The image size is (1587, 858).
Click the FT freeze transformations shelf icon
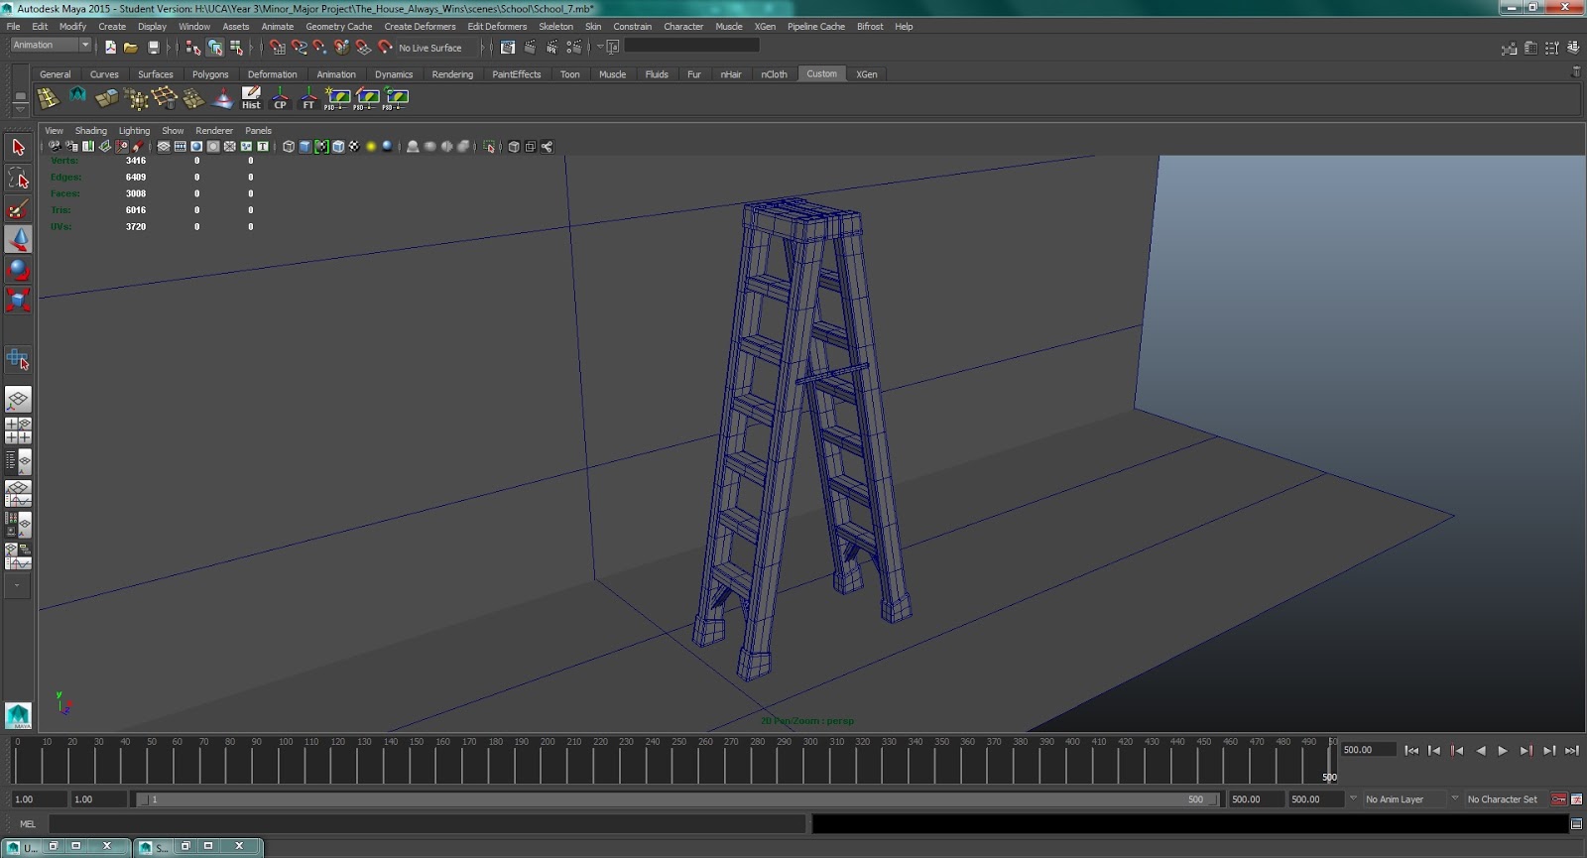pos(308,97)
